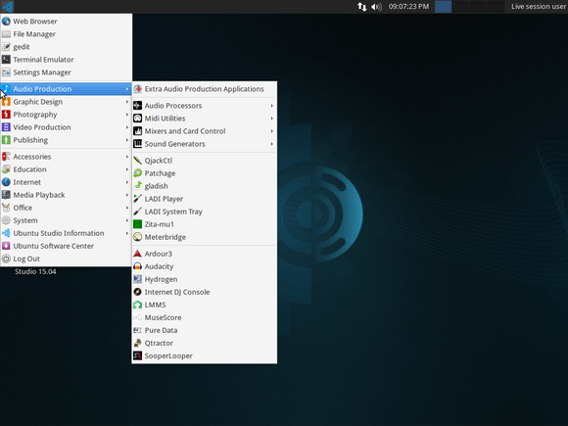Switch to the highlighted first workspace
Viewport: 568px width, 426px height.
(x=443, y=7)
